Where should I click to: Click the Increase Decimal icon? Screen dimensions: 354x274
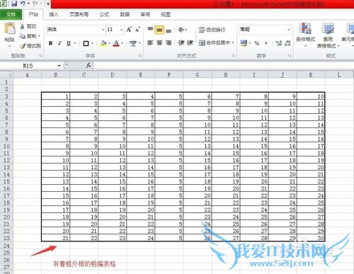[279, 43]
